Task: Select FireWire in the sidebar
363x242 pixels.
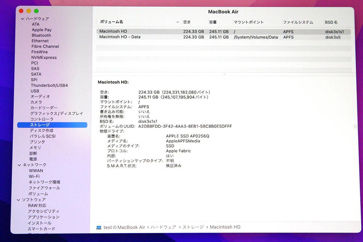Action: point(40,52)
